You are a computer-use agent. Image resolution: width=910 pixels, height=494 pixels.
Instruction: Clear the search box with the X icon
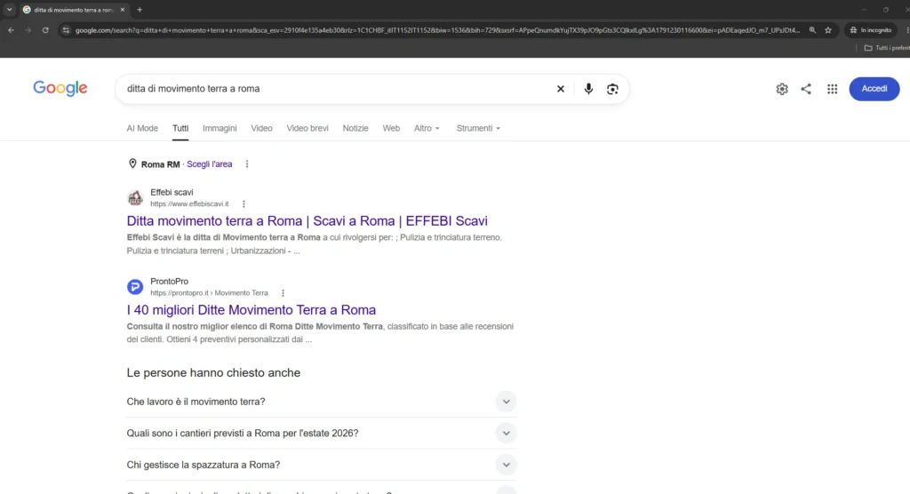point(560,89)
